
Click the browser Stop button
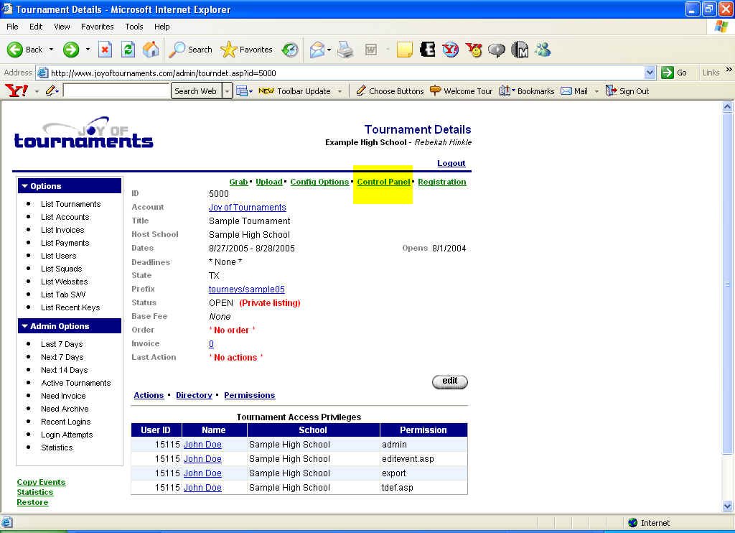click(105, 50)
